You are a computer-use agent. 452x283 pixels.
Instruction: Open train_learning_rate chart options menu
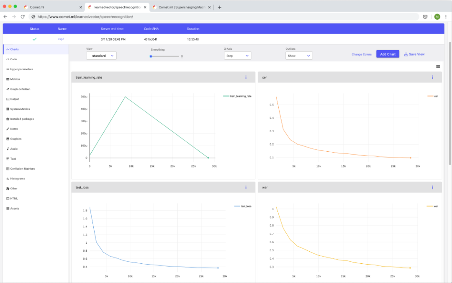click(246, 77)
